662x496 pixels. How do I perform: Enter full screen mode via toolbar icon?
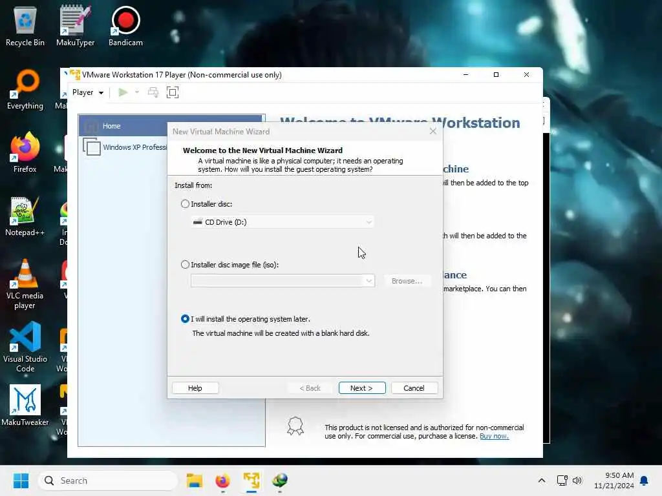pyautogui.click(x=173, y=92)
